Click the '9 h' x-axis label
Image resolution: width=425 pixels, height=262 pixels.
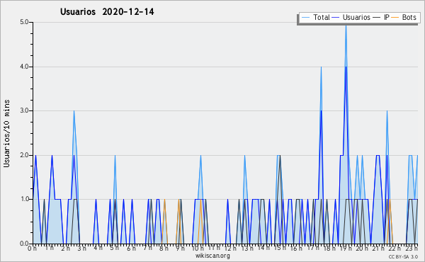(180, 249)
